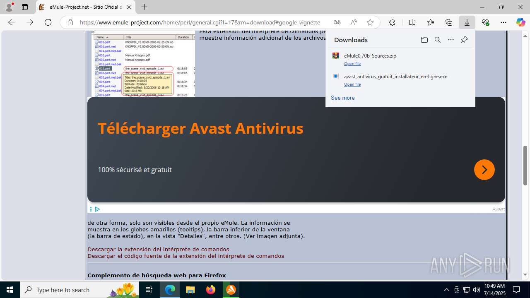Image resolution: width=530 pixels, height=298 pixels.
Task: Click the orange arrow button on ad
Action: coord(484,170)
